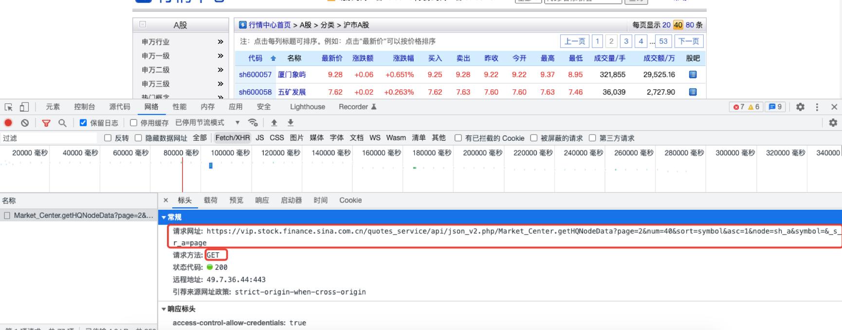
Task: Click blue request bar on timeline overview
Action: point(211,165)
